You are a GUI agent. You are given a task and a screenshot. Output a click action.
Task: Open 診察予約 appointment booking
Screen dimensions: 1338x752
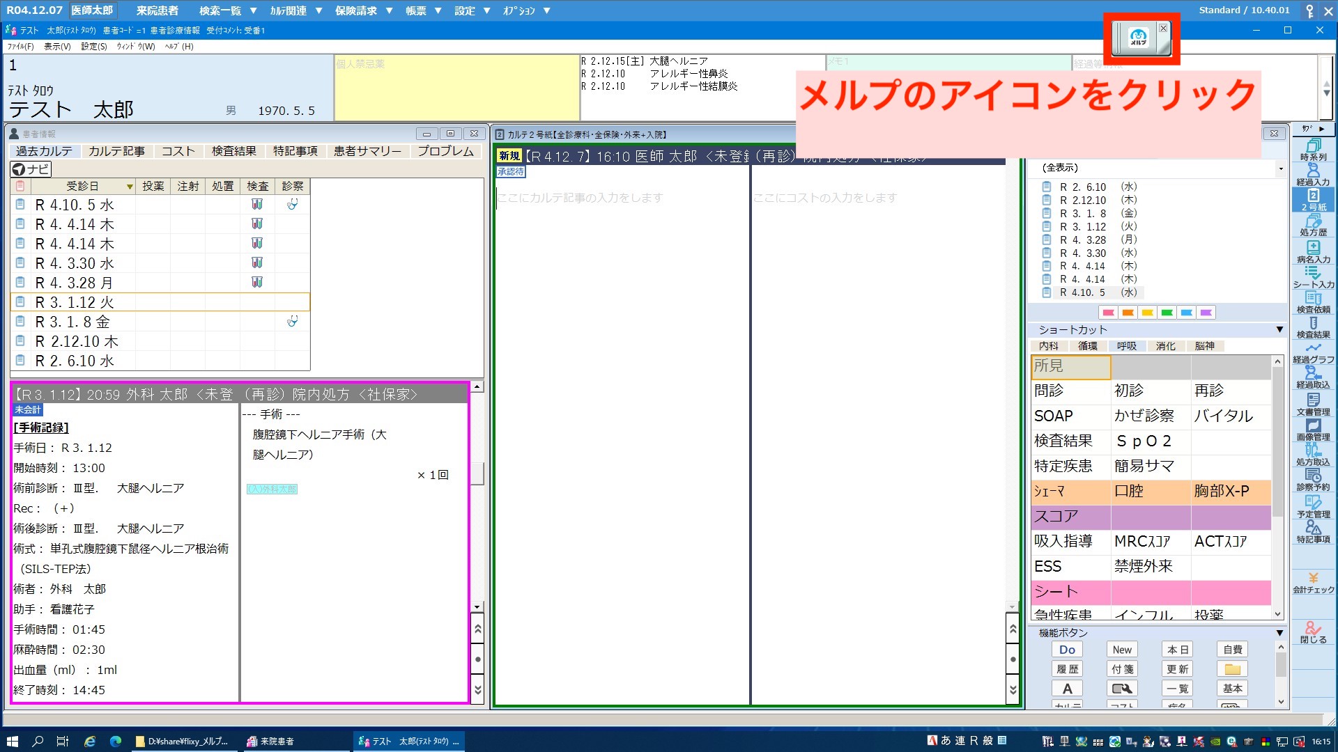pos(1314,480)
